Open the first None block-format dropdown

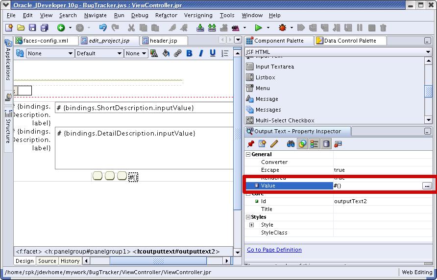pyautogui.click(x=50, y=53)
